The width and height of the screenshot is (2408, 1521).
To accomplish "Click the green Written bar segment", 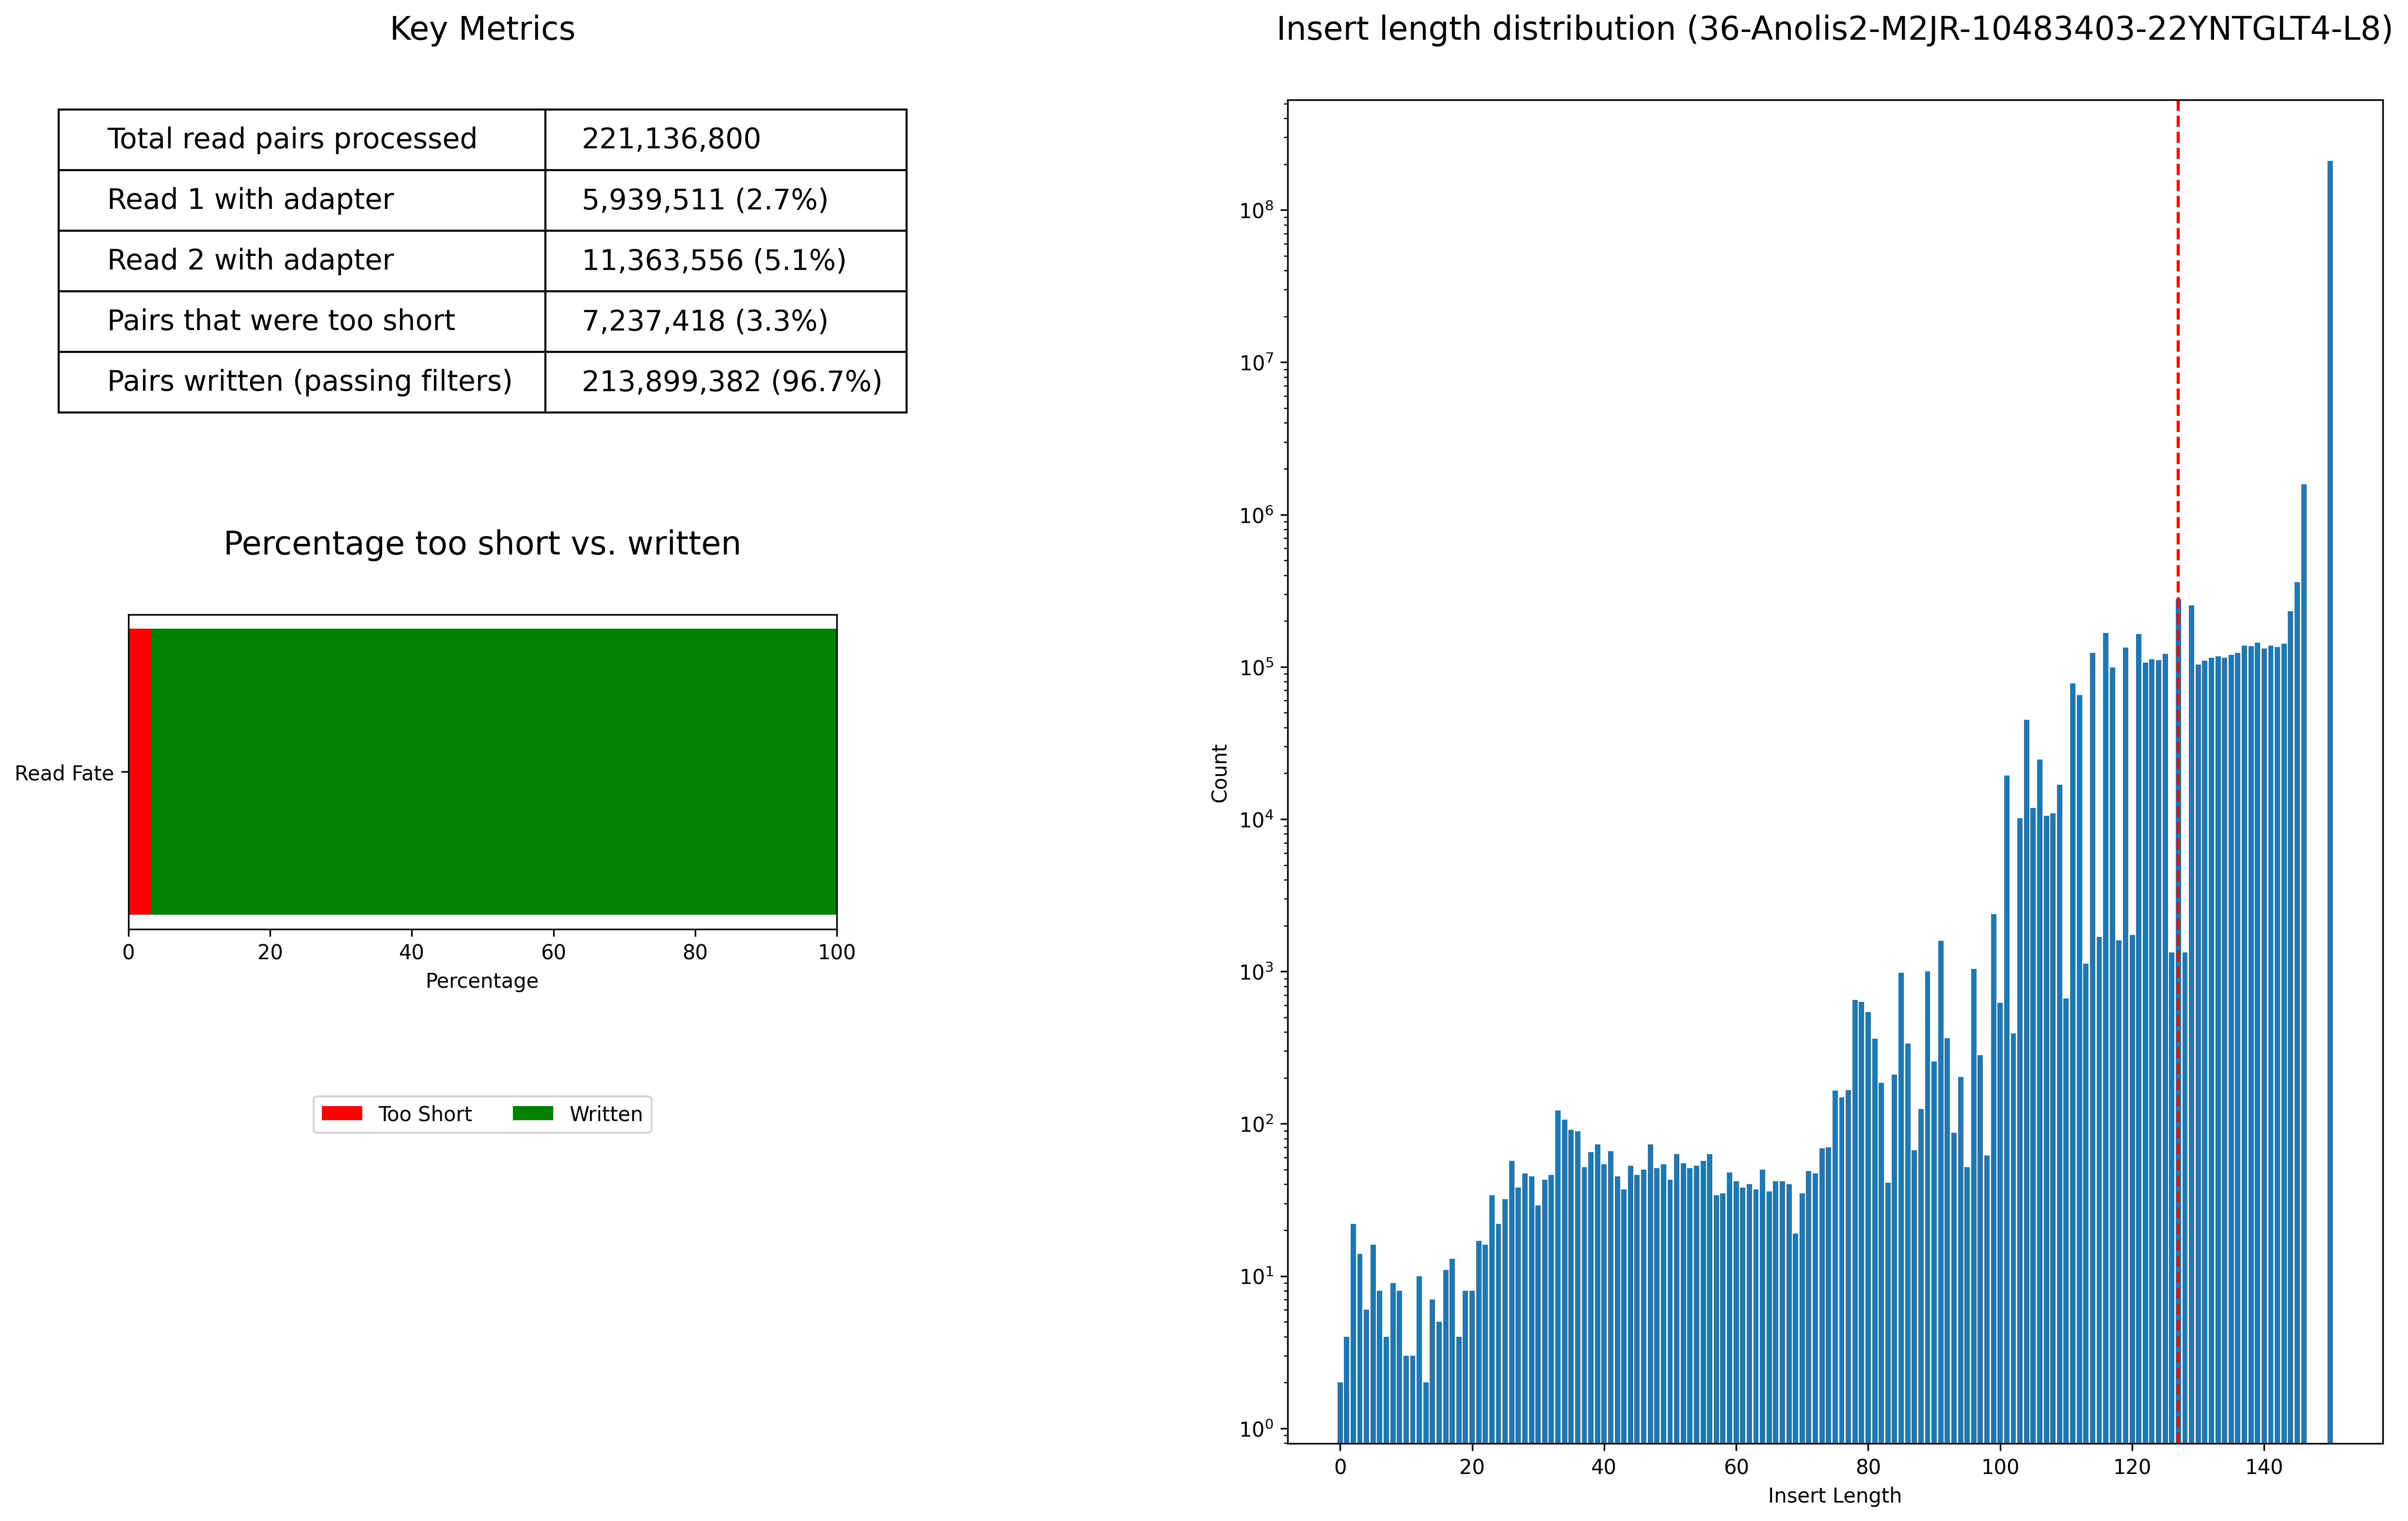I will pyautogui.click(x=494, y=771).
